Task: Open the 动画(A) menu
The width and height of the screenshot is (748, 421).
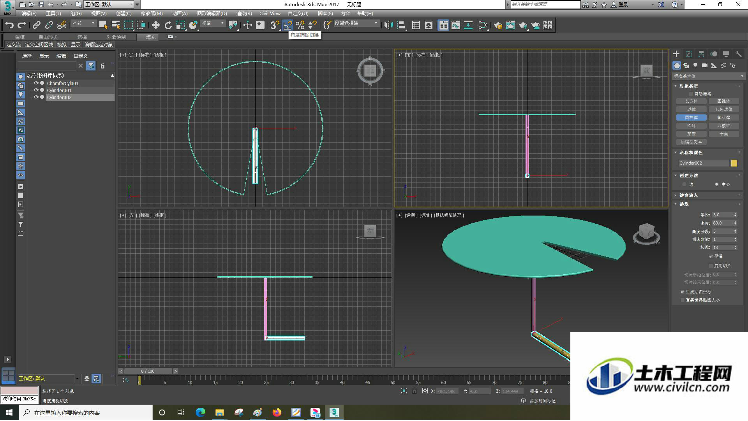Action: pyautogui.click(x=180, y=14)
